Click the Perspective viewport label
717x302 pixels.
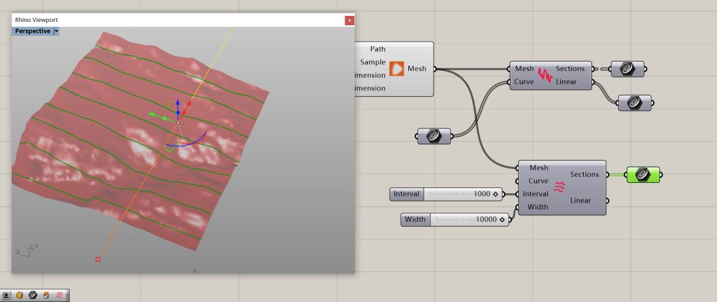[x=33, y=31]
